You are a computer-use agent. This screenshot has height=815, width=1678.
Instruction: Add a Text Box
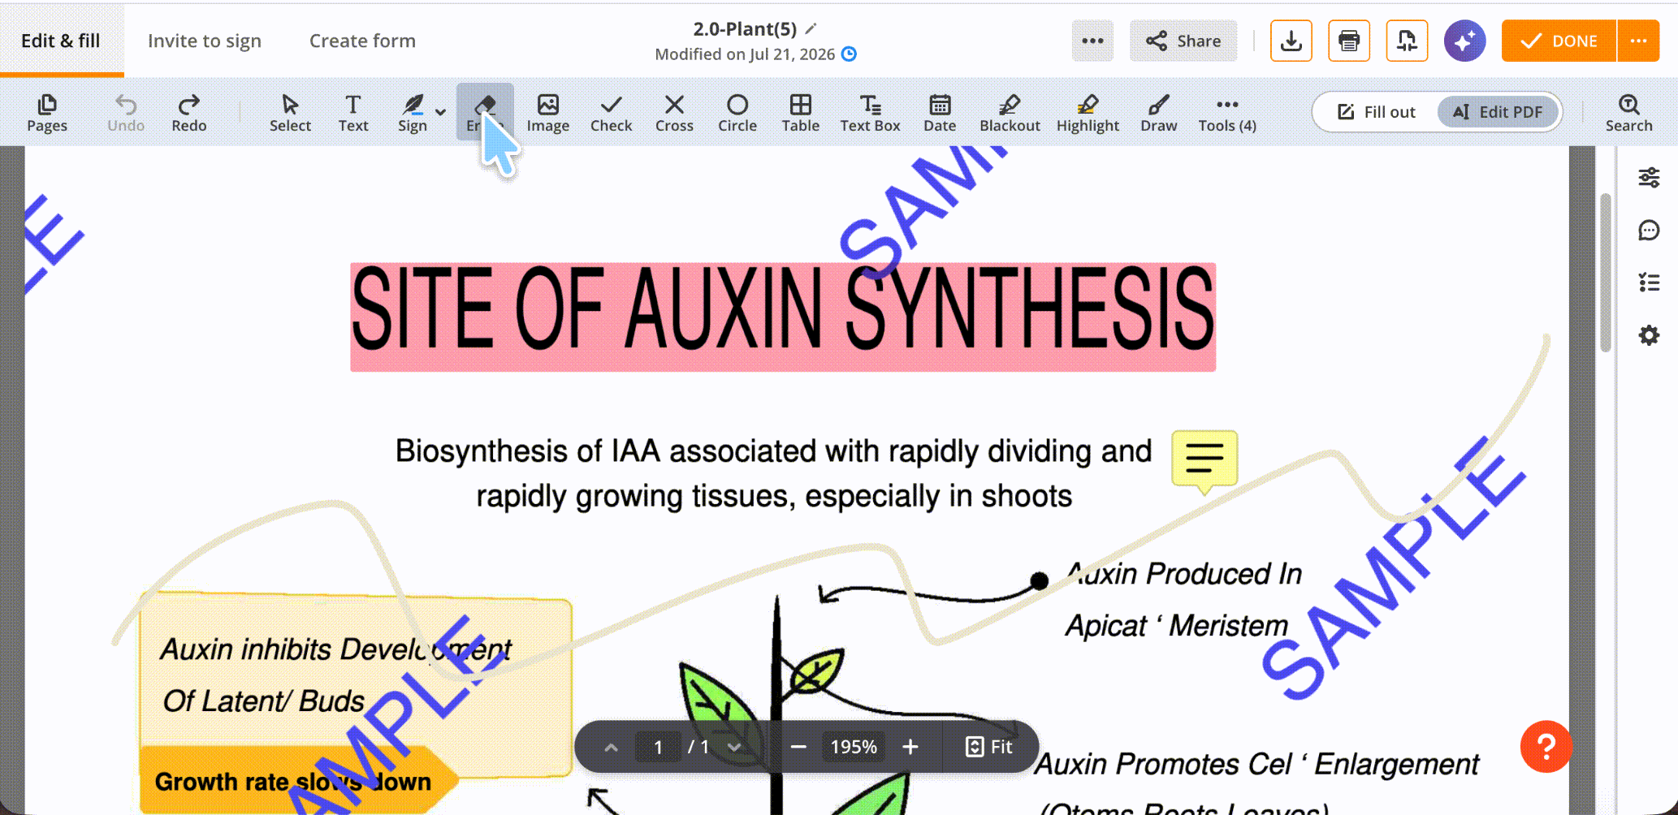[870, 113]
